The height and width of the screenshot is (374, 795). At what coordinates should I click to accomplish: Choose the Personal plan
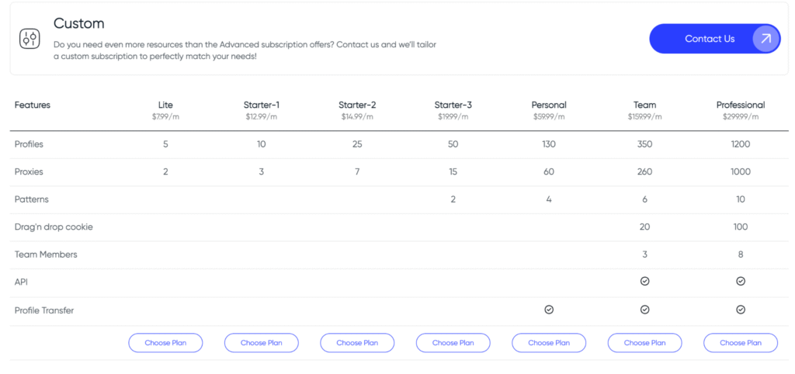tap(549, 343)
